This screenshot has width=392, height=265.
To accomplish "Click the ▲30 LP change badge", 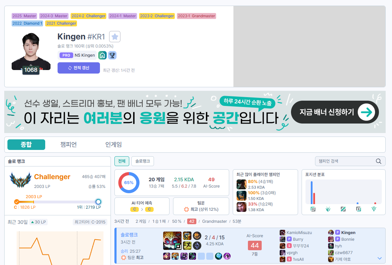I will tap(38, 222).
